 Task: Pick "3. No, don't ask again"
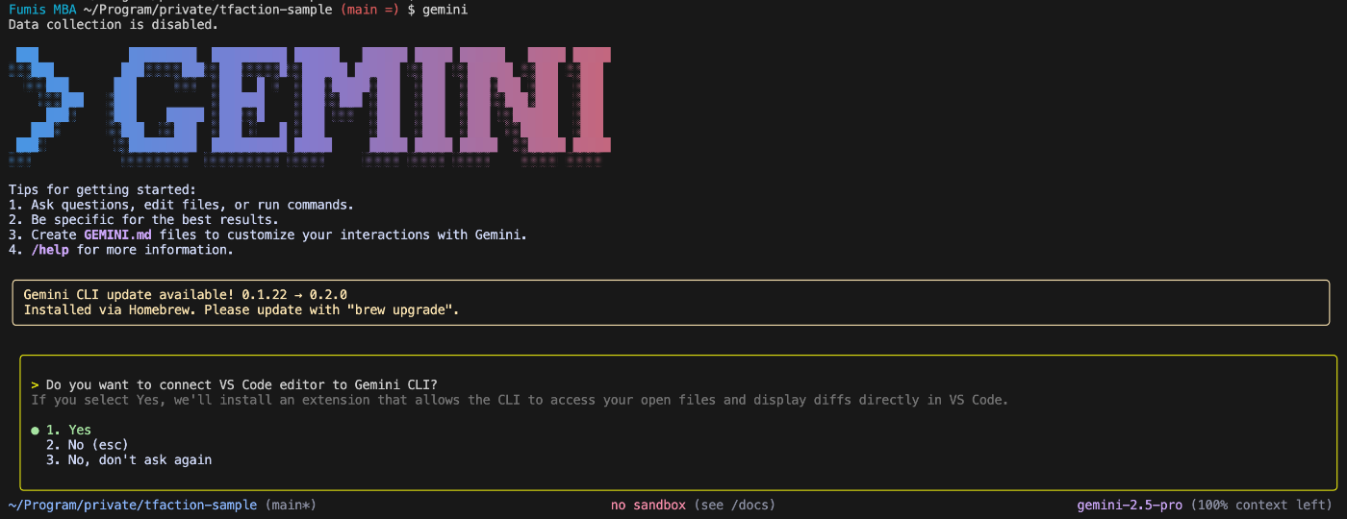click(x=129, y=460)
